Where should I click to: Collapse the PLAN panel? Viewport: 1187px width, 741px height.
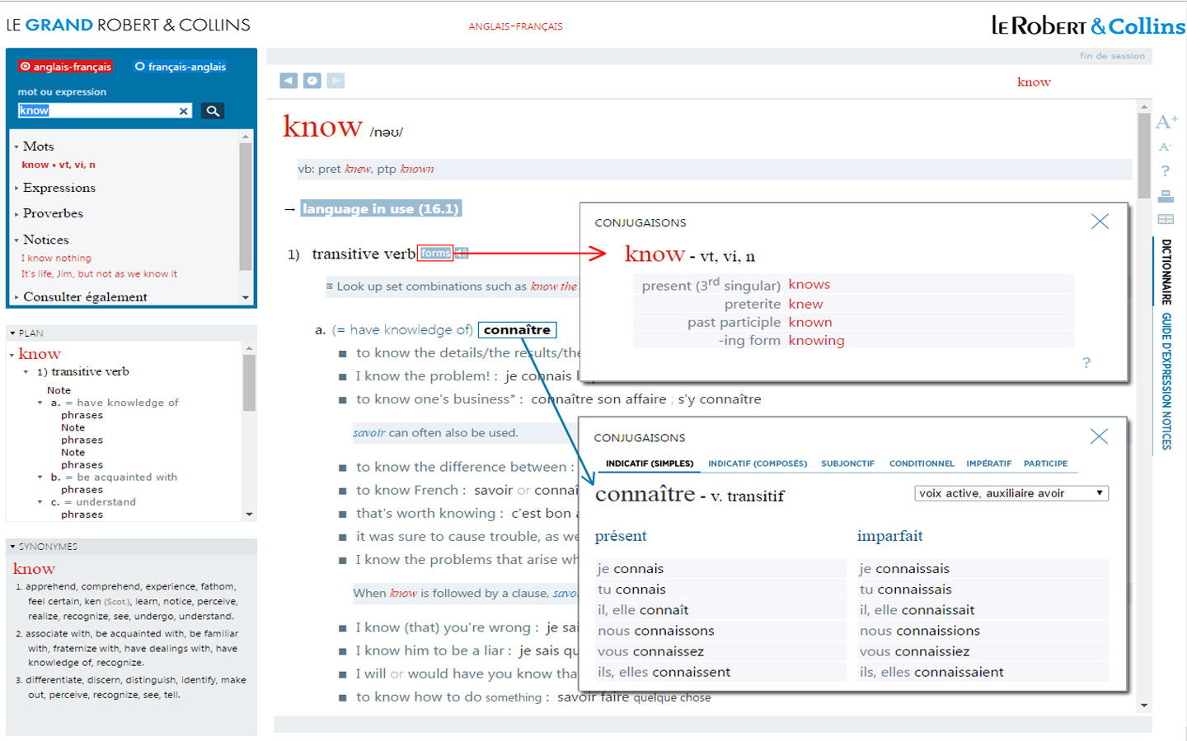tap(12, 333)
